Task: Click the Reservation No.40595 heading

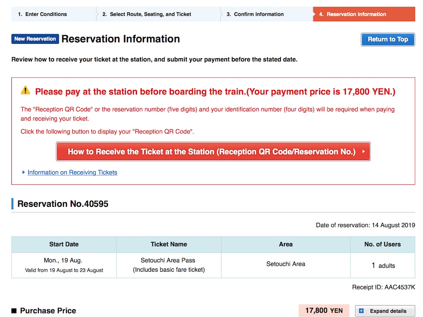Action: coord(63,204)
